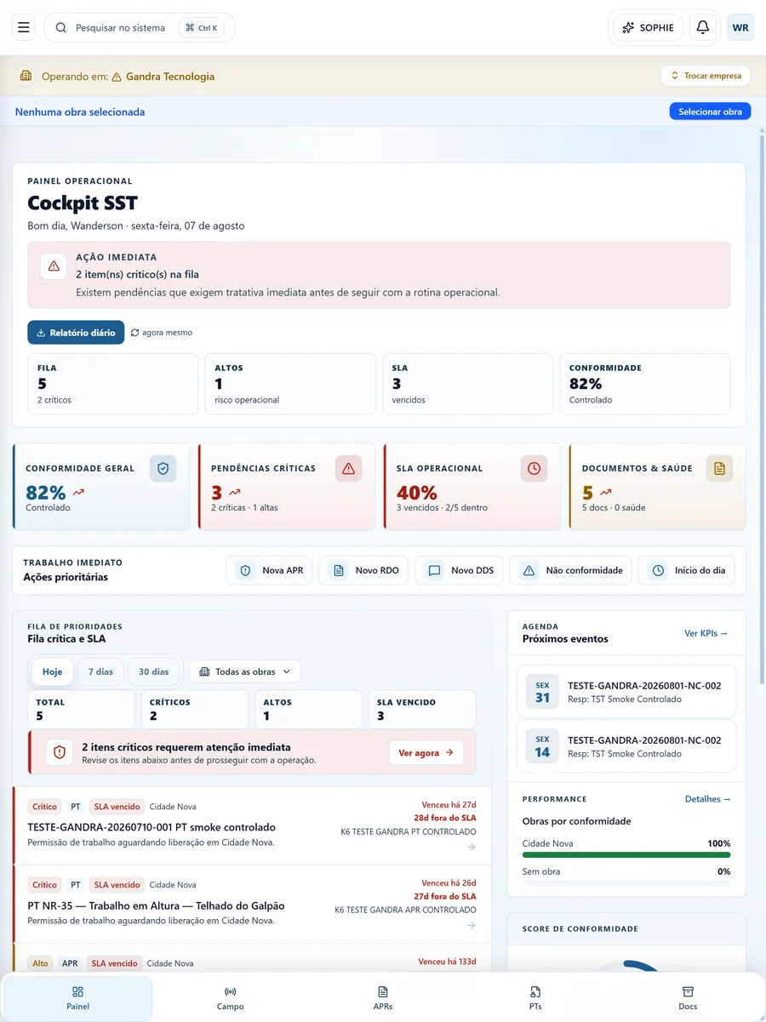Click the 'Relatório diário' button
766x1022 pixels.
(x=76, y=333)
